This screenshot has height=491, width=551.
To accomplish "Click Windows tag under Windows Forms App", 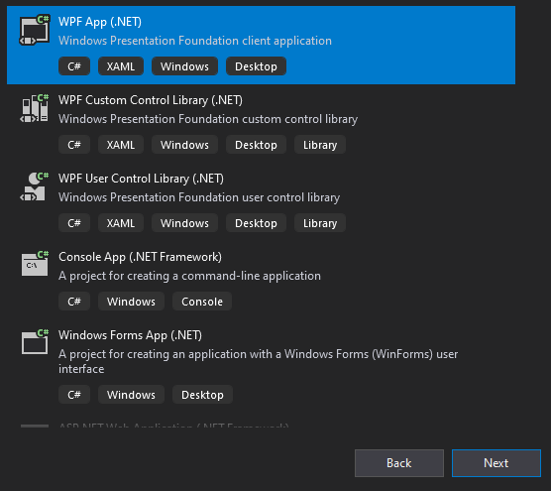I will point(131,395).
